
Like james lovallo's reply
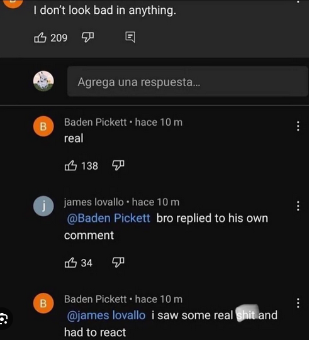coord(70,263)
